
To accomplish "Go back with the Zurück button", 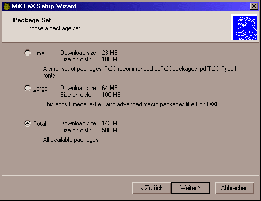I will [152, 188].
